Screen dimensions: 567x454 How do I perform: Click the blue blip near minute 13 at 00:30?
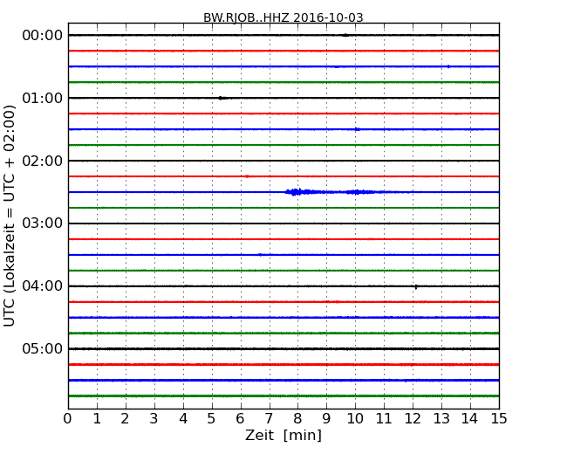(x=448, y=66)
